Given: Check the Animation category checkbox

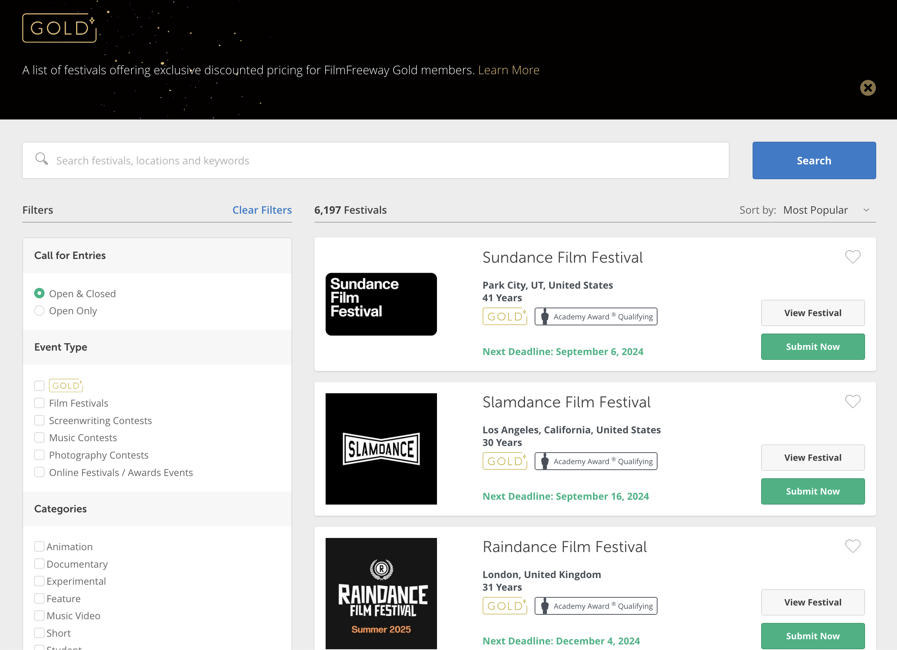Looking at the screenshot, I should click(39, 546).
